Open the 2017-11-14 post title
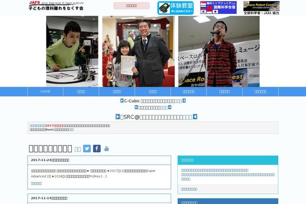The height and width of the screenshot is (204, 306). click(x=49, y=198)
